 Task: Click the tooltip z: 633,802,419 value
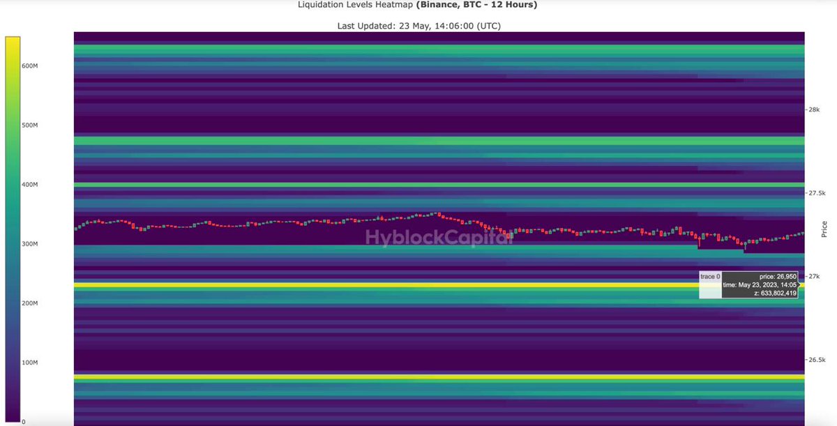click(x=775, y=294)
